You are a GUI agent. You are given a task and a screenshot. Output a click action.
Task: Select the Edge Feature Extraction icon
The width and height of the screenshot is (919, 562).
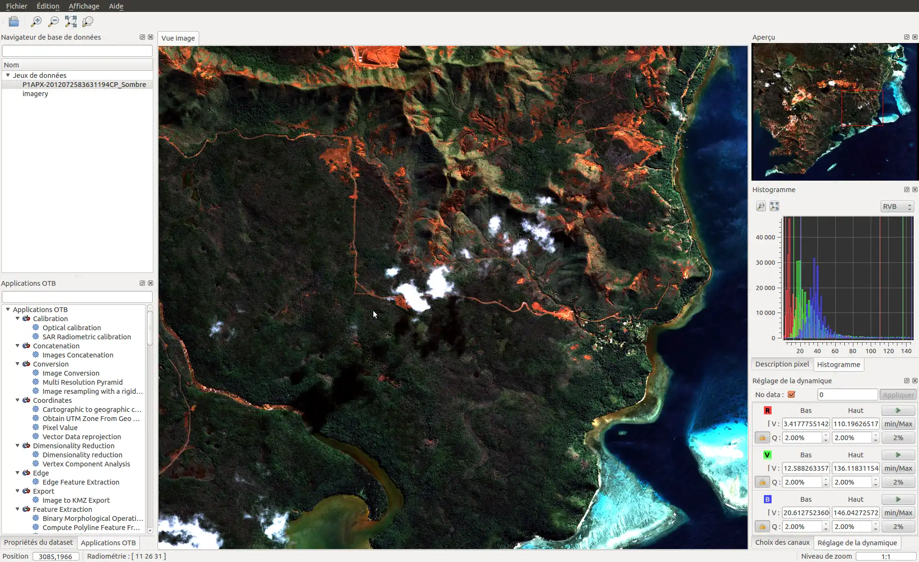tap(36, 481)
